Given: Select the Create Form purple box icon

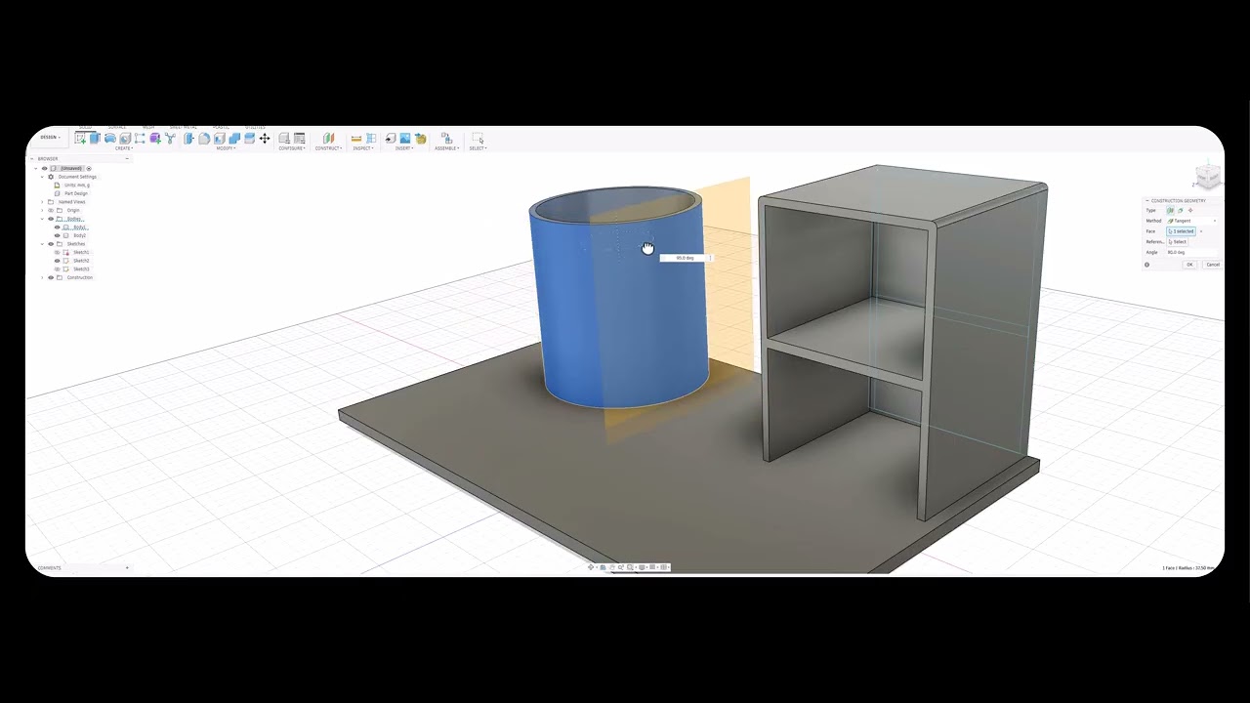Looking at the screenshot, I should tap(155, 139).
